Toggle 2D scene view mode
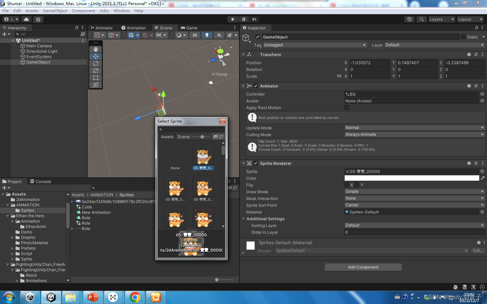 tap(195, 35)
